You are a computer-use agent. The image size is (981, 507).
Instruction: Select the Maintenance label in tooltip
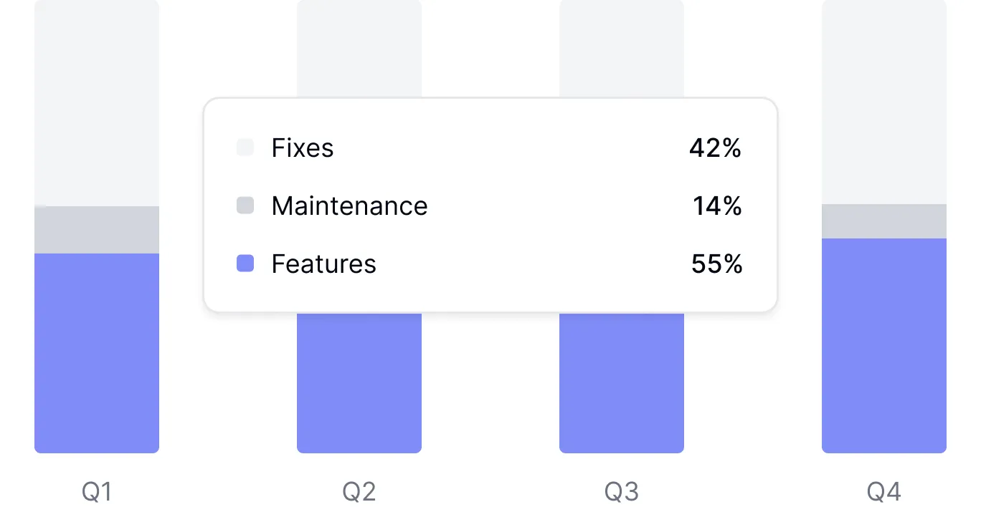coord(349,206)
